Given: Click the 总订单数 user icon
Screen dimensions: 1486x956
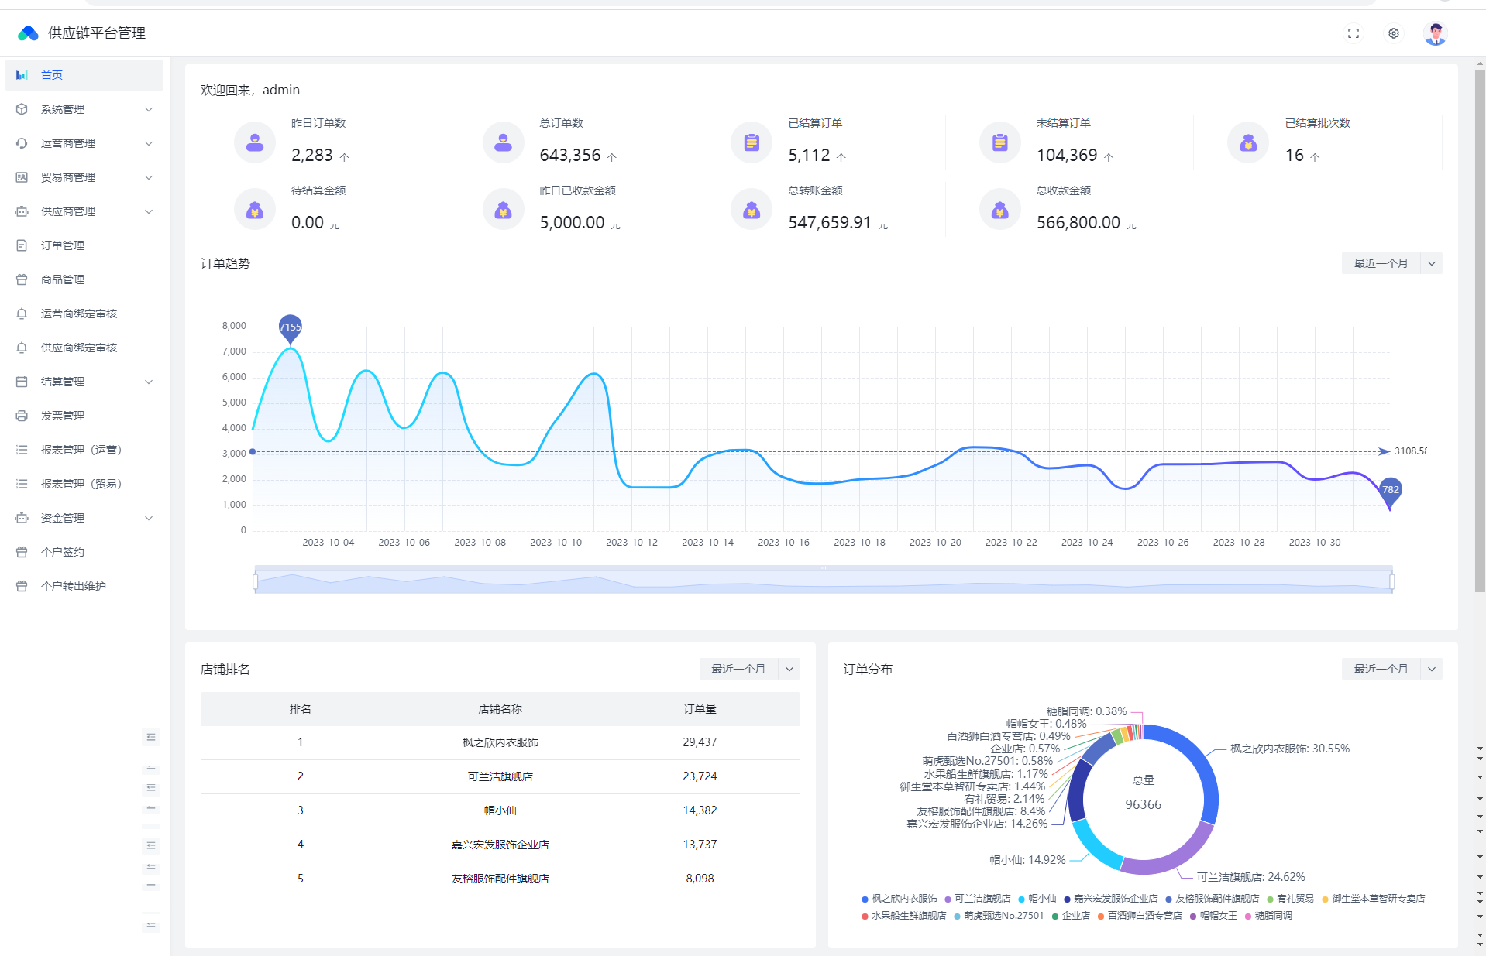Looking at the screenshot, I should (x=504, y=142).
